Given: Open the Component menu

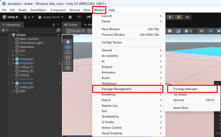Looking at the screenshot, I should coord(58,10).
